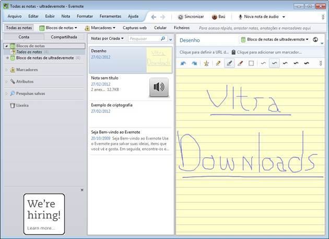Go forward with the right arrow
The image size is (329, 239).
point(162,17)
